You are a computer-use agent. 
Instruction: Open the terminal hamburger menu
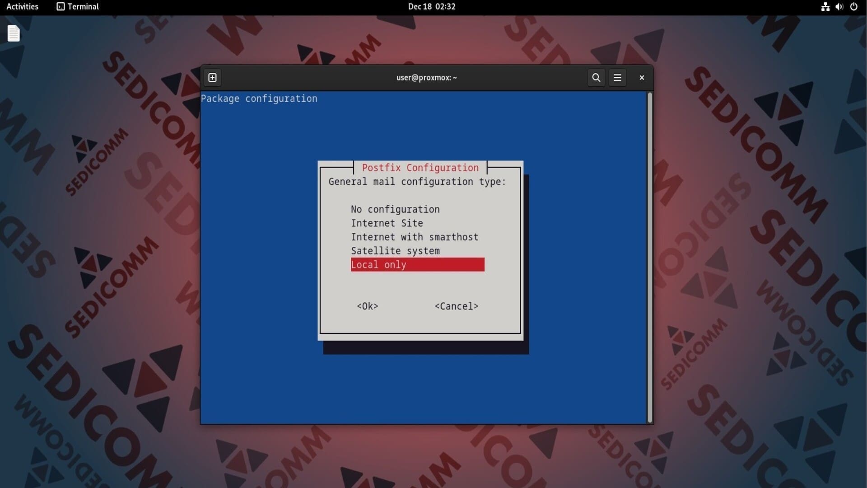pos(617,78)
